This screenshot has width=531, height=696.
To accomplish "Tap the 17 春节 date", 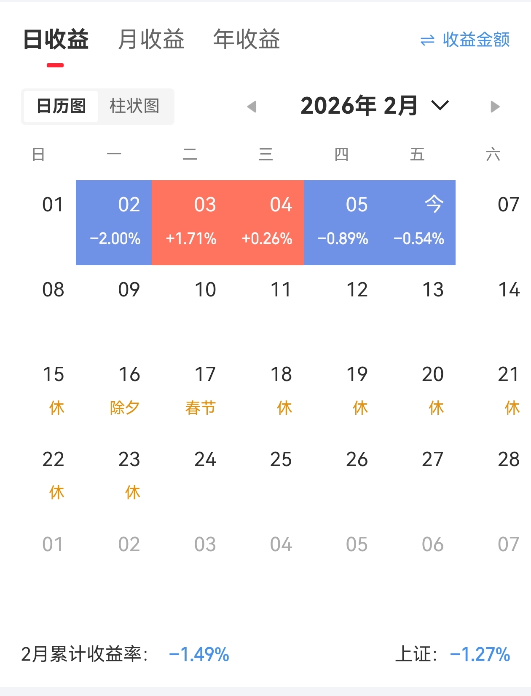I will [x=201, y=390].
